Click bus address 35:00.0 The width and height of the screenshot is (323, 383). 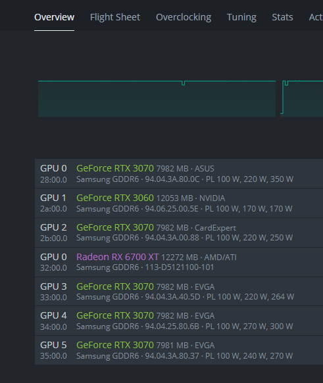53,356
